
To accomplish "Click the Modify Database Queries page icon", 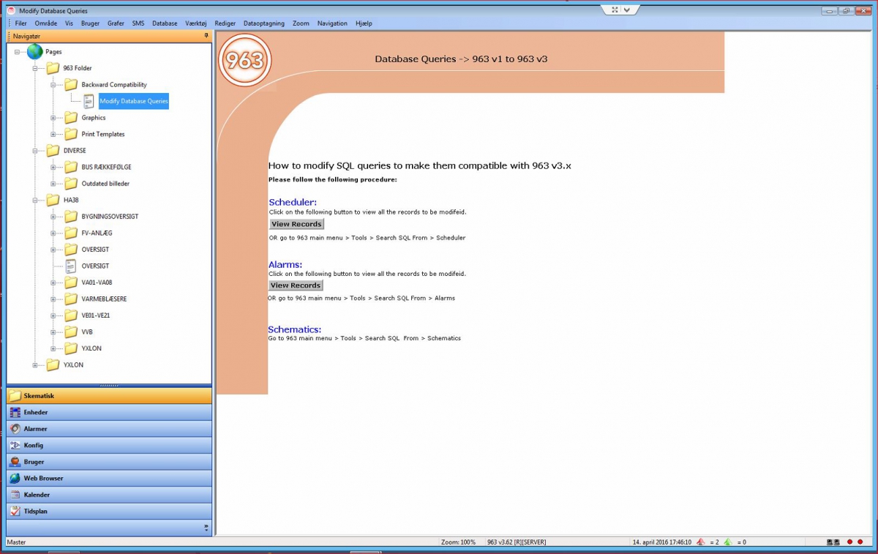I will coord(89,101).
